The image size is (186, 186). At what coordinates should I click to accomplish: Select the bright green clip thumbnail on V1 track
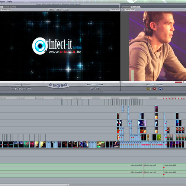click(101, 145)
